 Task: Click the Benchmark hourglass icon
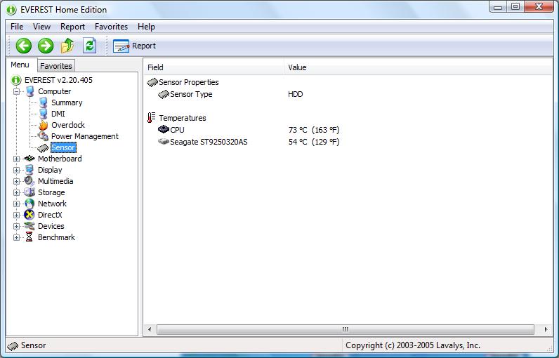[x=29, y=237]
